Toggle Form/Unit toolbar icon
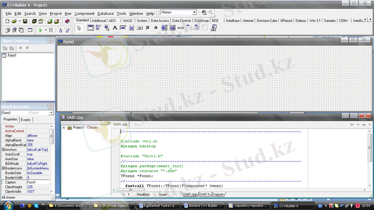Viewport: 374px width, 210px height. coord(21,30)
